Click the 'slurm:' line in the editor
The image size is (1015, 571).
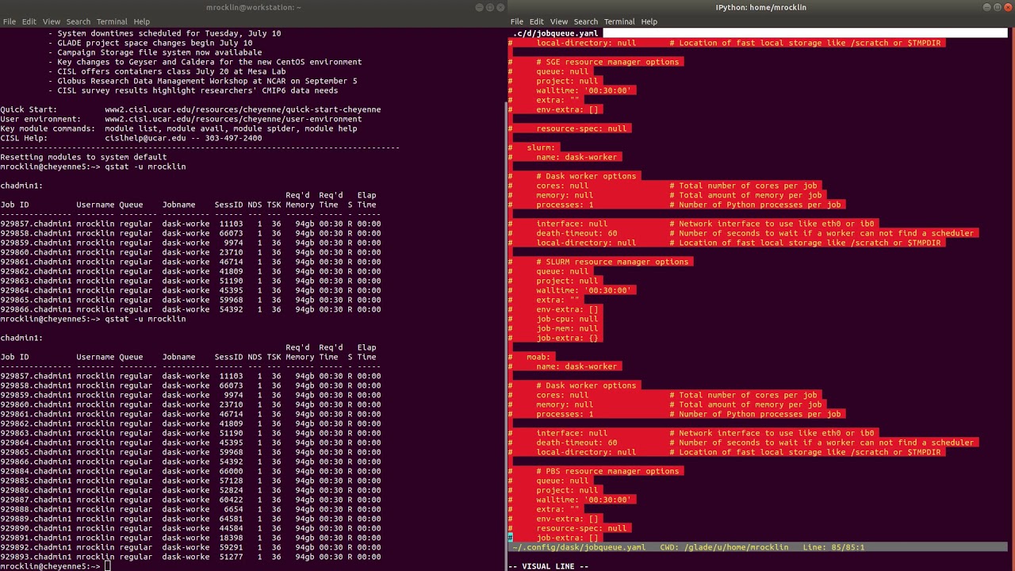[x=542, y=148]
